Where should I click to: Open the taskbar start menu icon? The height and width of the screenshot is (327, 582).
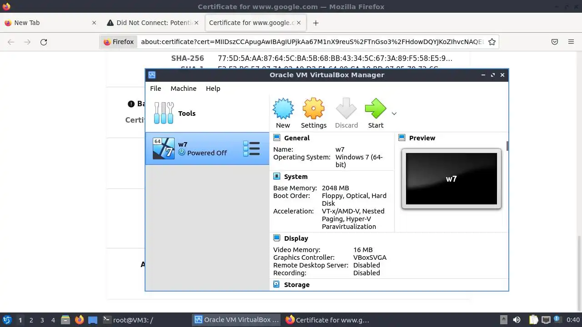(7, 320)
